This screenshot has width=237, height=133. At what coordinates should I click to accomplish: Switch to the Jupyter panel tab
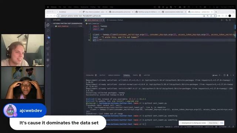(147, 75)
